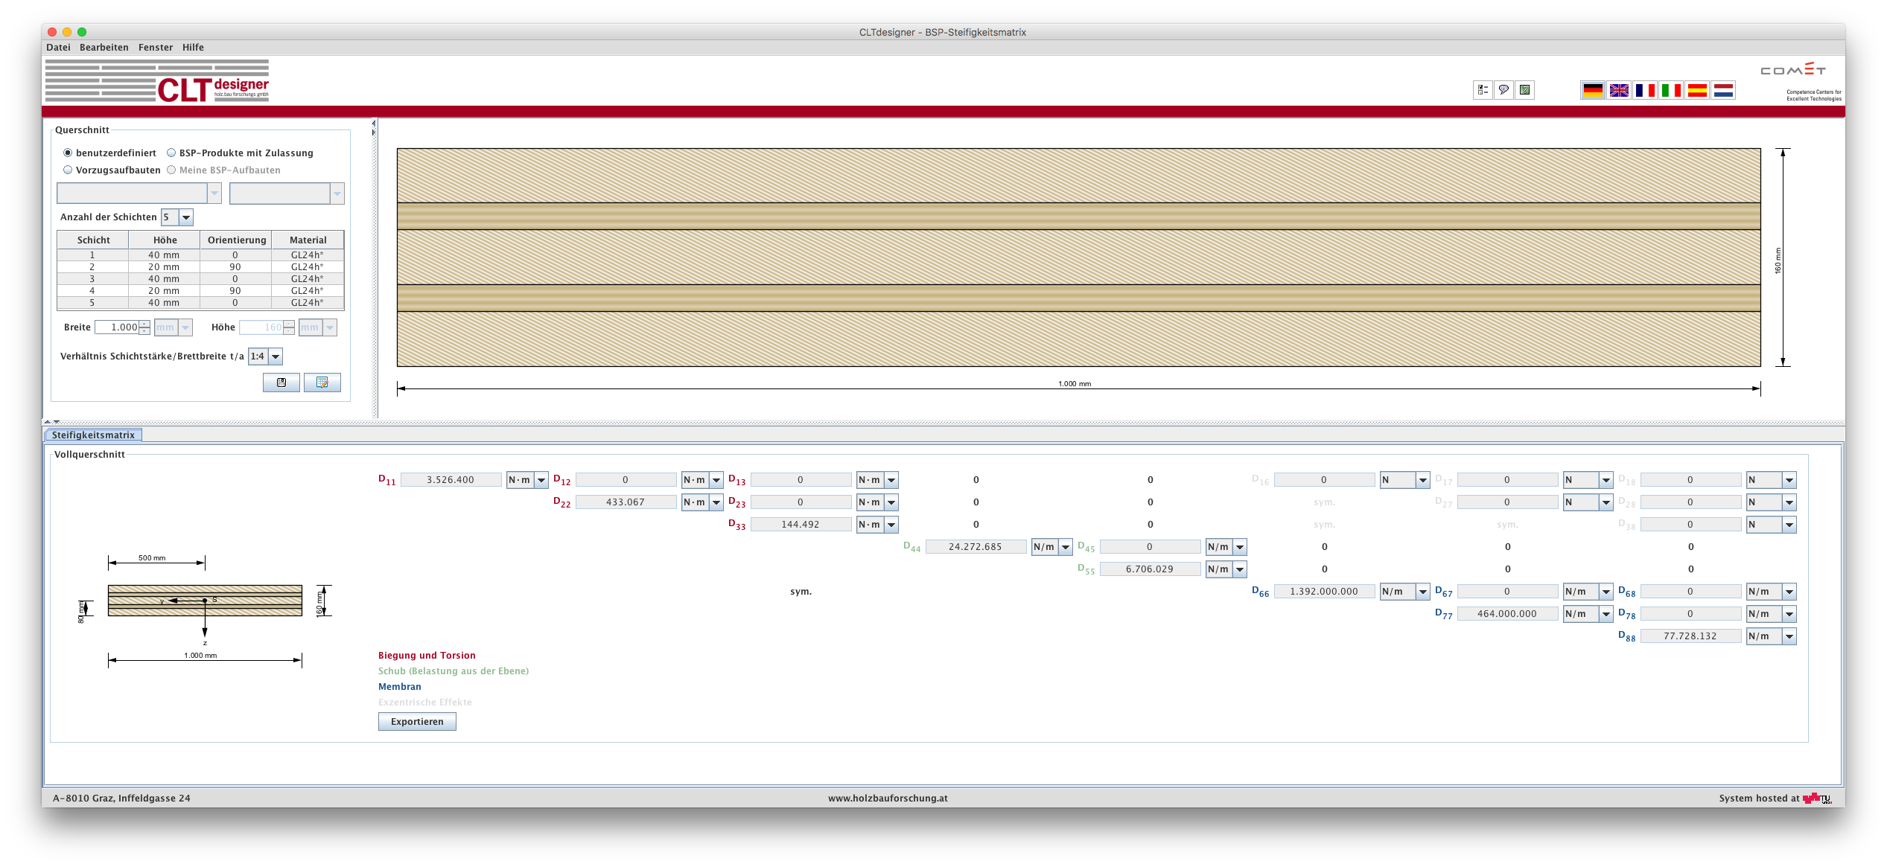Screen dimensions: 1887x867
Task: Switch language to English via UK flag
Action: (1618, 90)
